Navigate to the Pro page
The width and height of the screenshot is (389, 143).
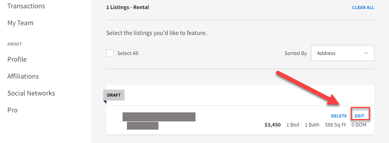click(x=12, y=110)
